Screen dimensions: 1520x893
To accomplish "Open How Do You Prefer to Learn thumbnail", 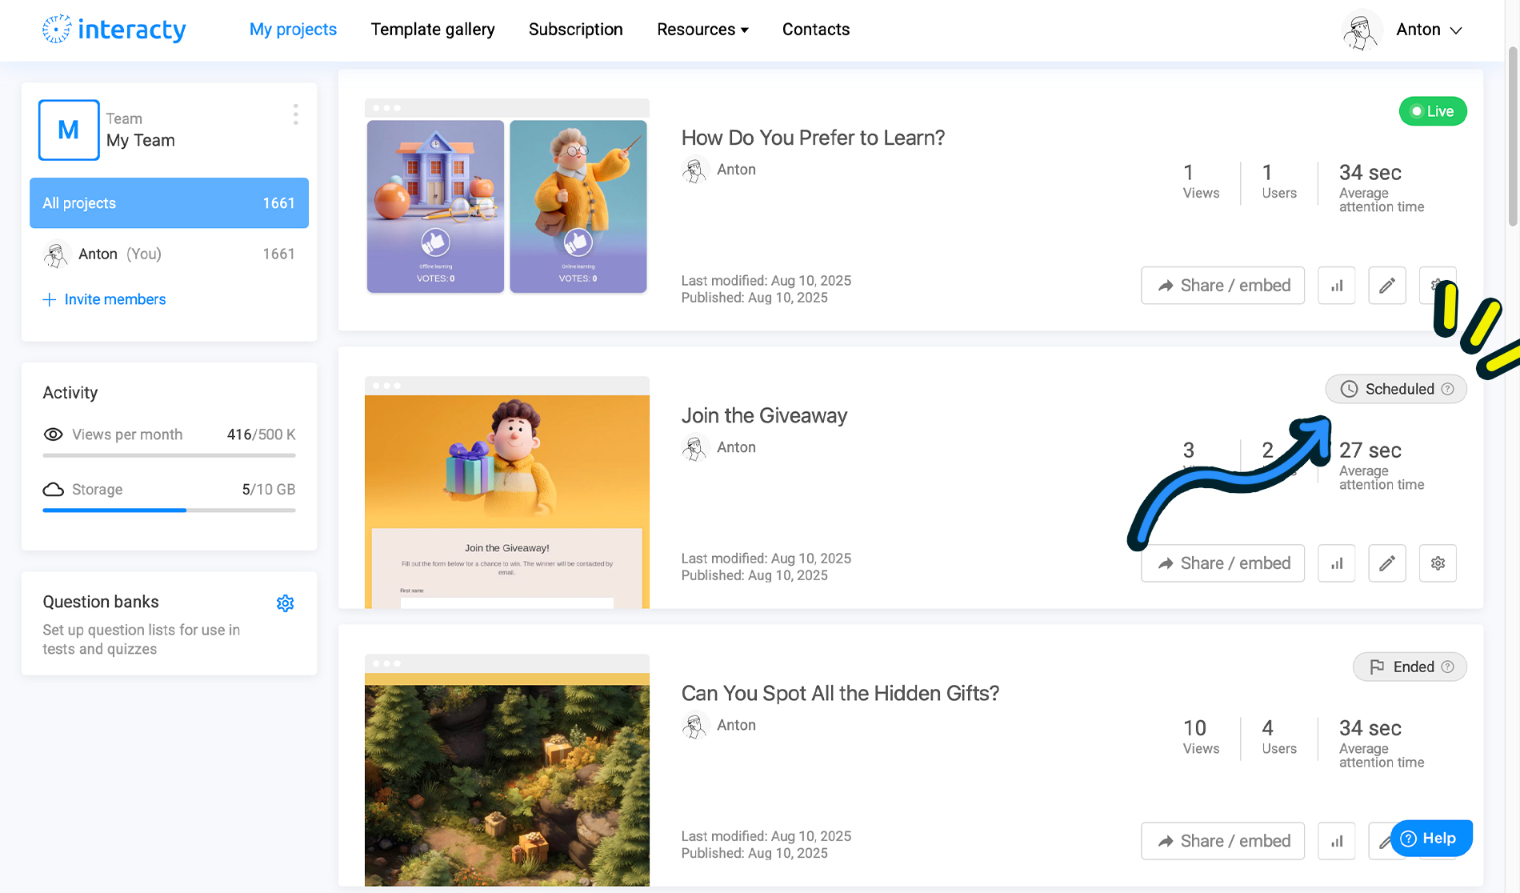I will tap(506, 197).
